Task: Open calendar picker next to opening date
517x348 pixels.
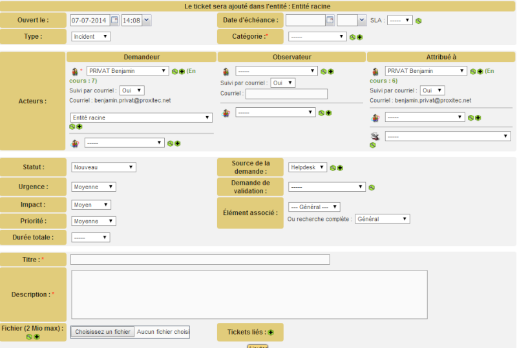Action: (x=114, y=21)
